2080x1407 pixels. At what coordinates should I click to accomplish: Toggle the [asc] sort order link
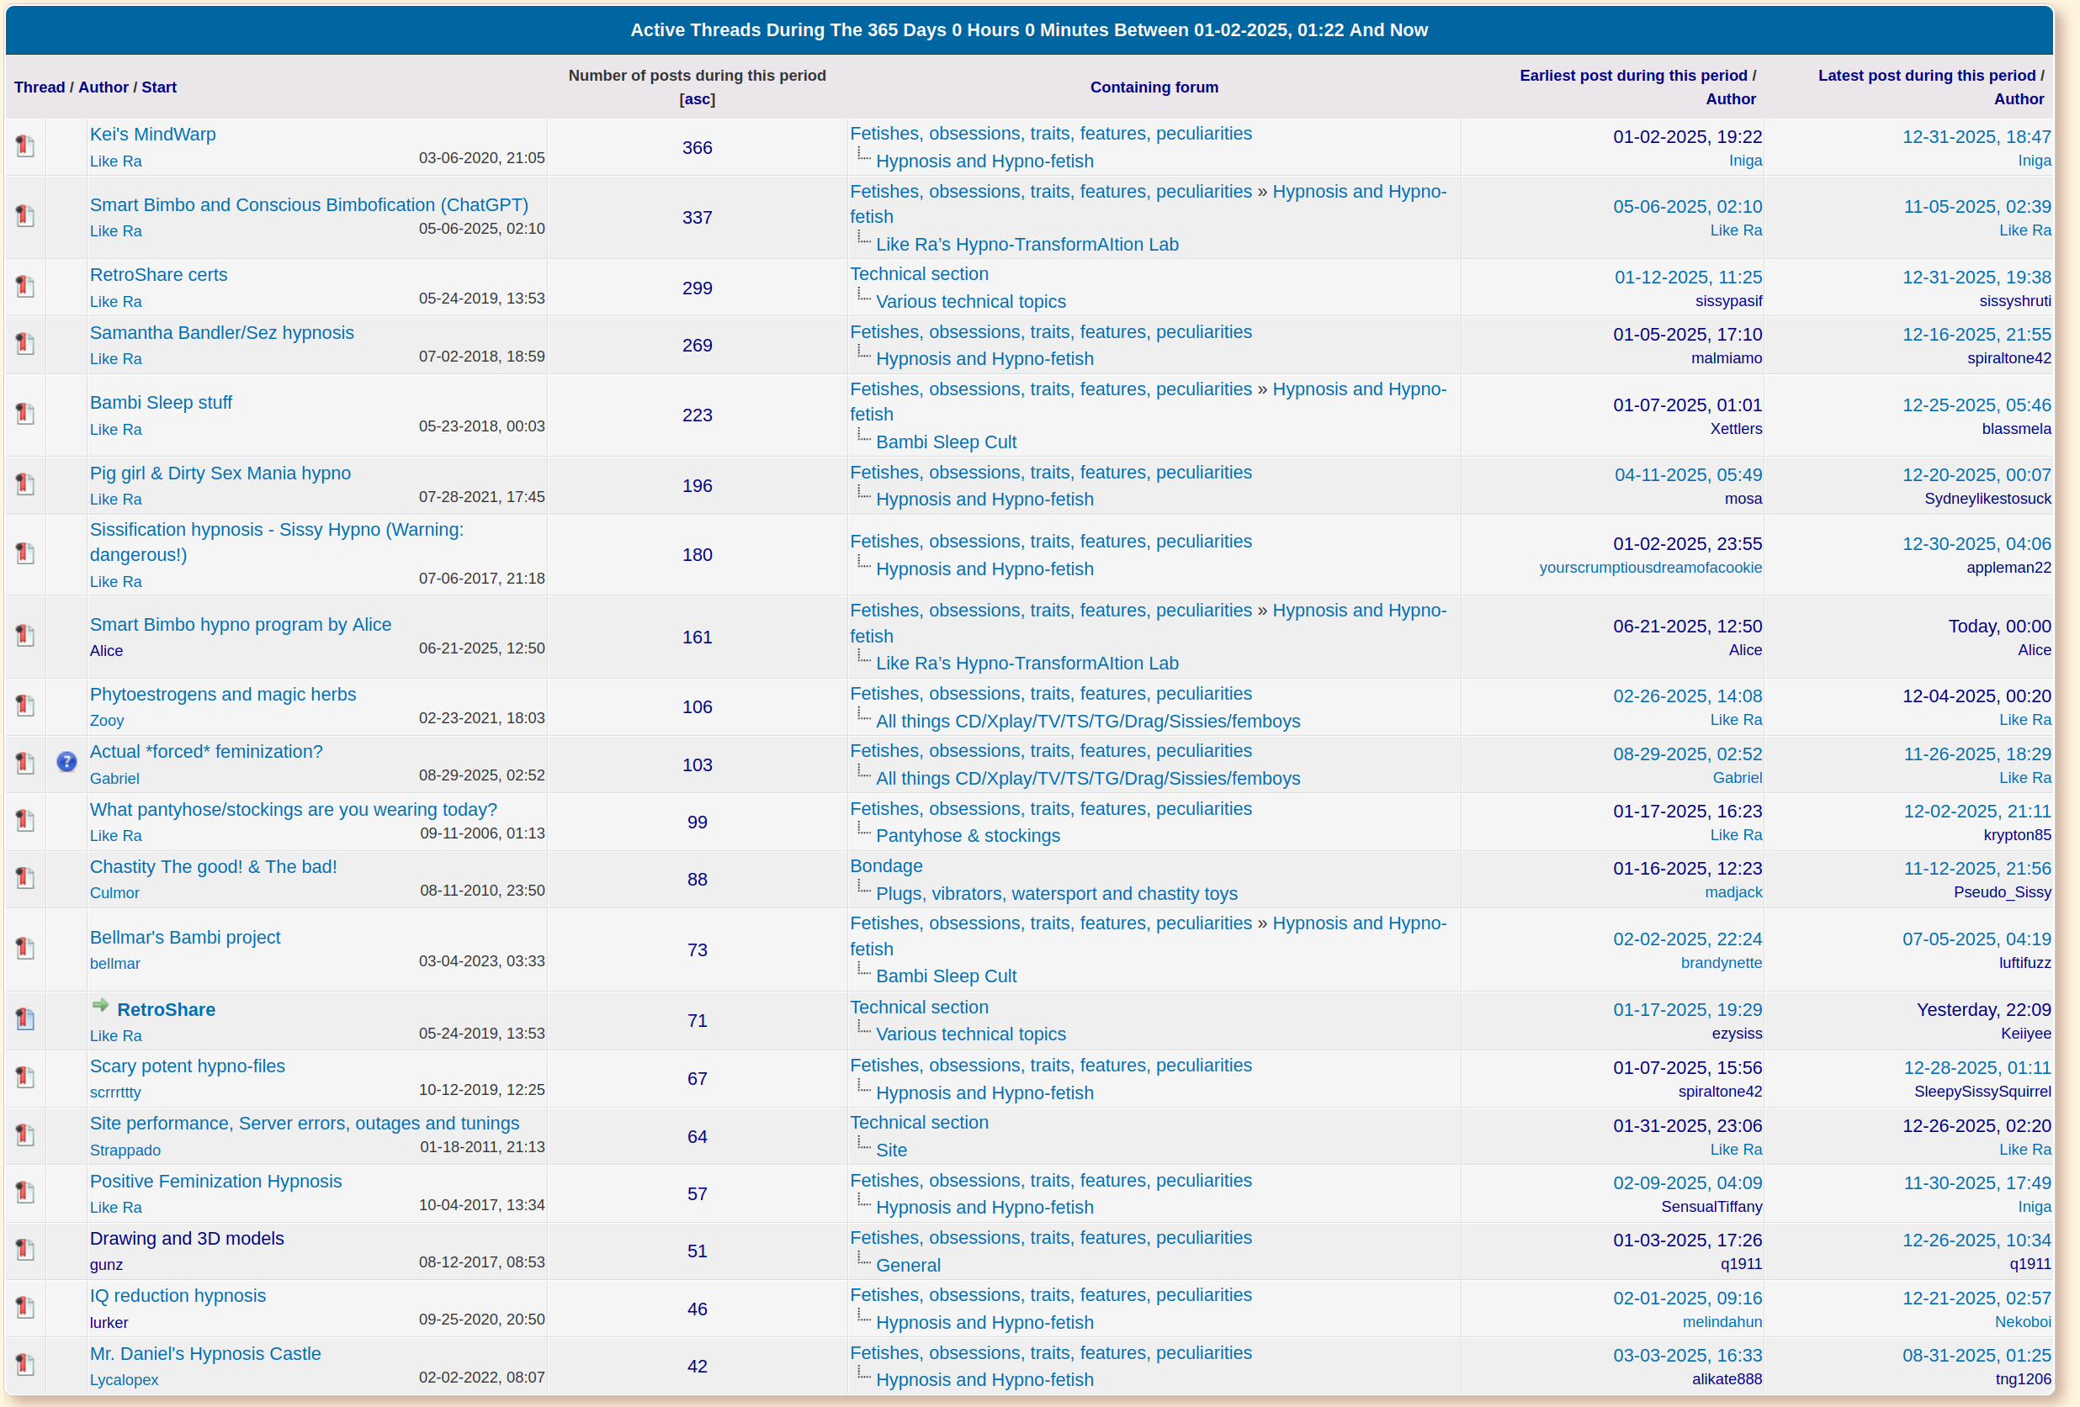coord(698,99)
